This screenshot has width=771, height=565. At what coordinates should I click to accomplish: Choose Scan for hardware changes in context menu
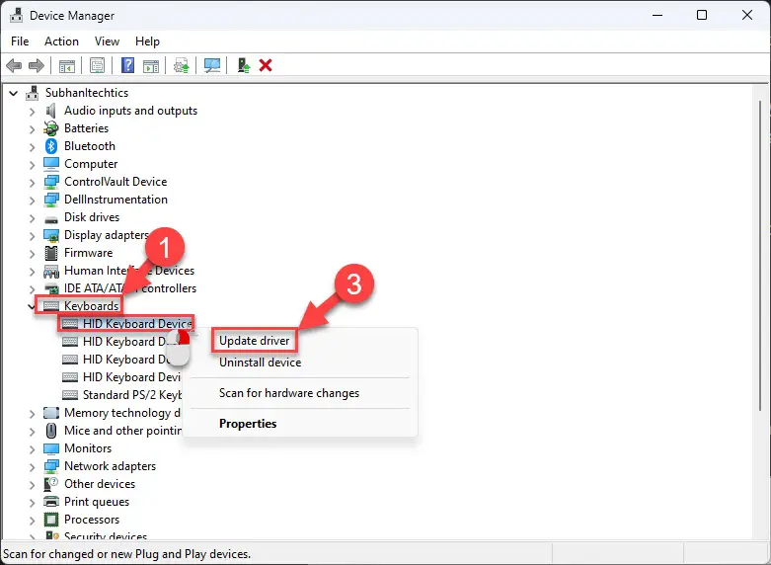click(289, 393)
